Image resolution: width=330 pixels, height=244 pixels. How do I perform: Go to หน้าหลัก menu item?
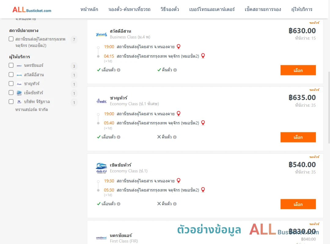click(x=89, y=9)
